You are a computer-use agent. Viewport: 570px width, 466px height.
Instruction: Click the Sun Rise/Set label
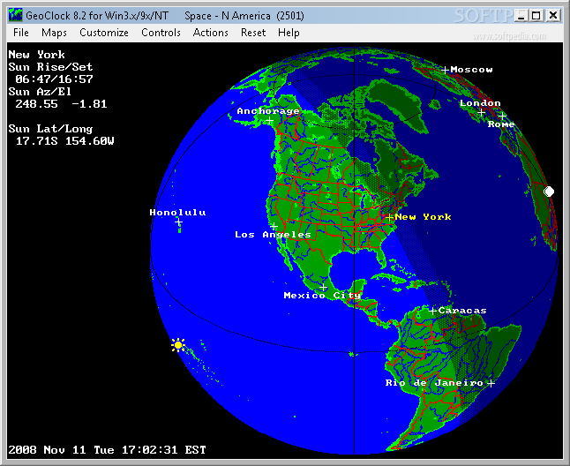click(50, 67)
